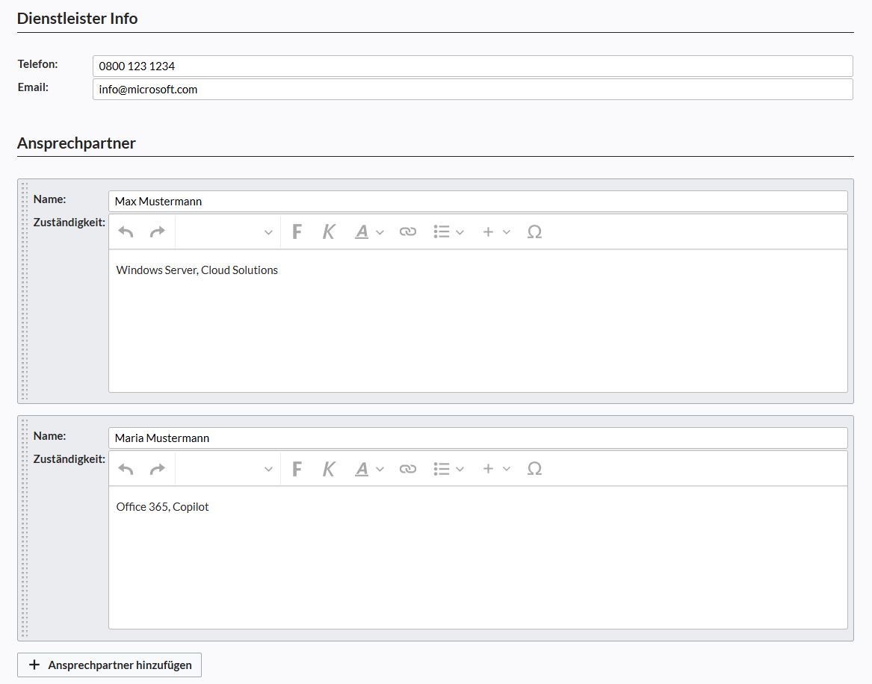872x684 pixels.
Task: Open paragraph format dropdown in Maria Mustermann's editor
Action: 228,469
